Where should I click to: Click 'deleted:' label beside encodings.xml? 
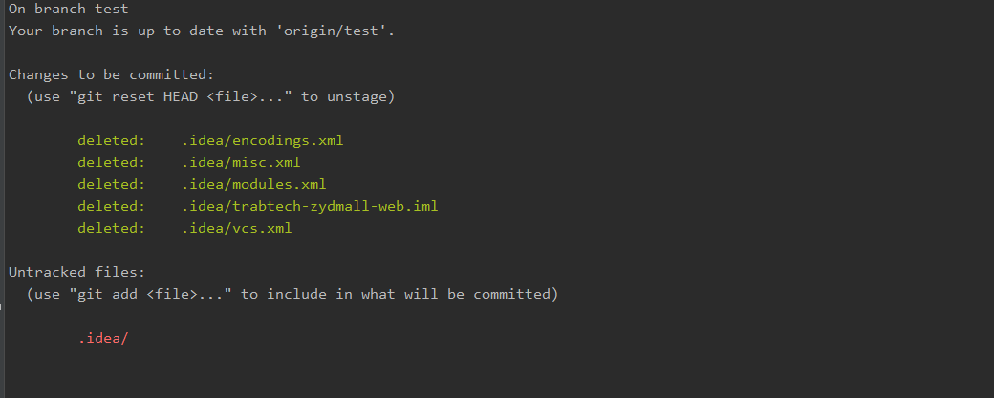click(112, 140)
